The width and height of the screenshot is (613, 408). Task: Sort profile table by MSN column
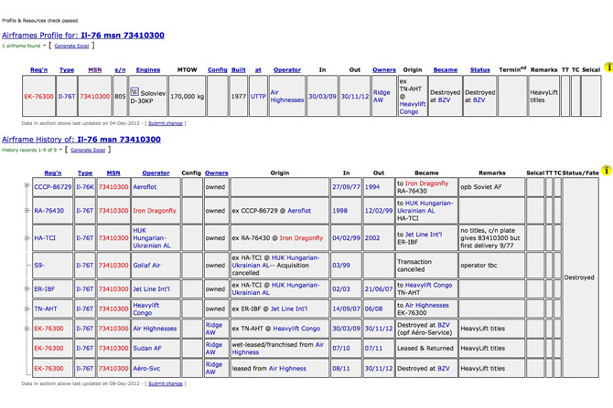click(x=95, y=69)
